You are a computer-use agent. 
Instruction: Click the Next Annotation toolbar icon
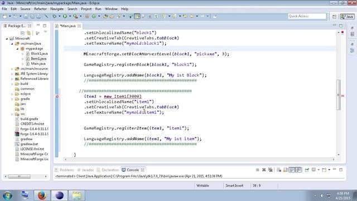[x=163, y=16]
